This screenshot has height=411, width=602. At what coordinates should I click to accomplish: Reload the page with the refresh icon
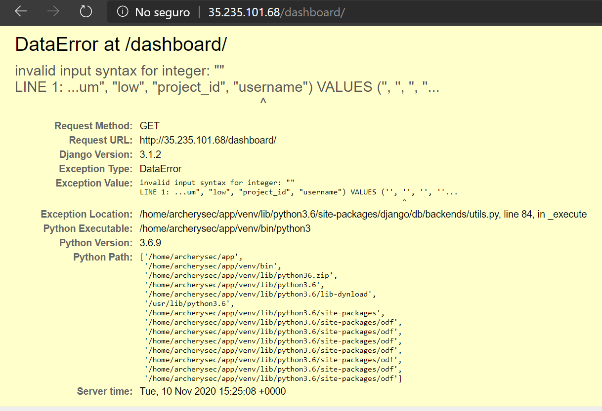tap(86, 12)
